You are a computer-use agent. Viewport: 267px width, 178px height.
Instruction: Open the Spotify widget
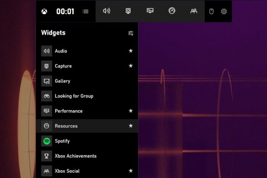(62, 141)
